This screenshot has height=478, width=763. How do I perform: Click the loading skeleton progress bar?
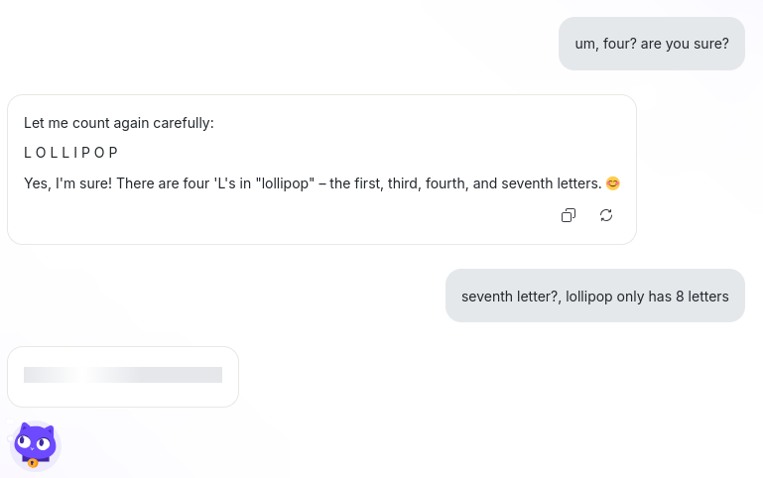tap(123, 375)
